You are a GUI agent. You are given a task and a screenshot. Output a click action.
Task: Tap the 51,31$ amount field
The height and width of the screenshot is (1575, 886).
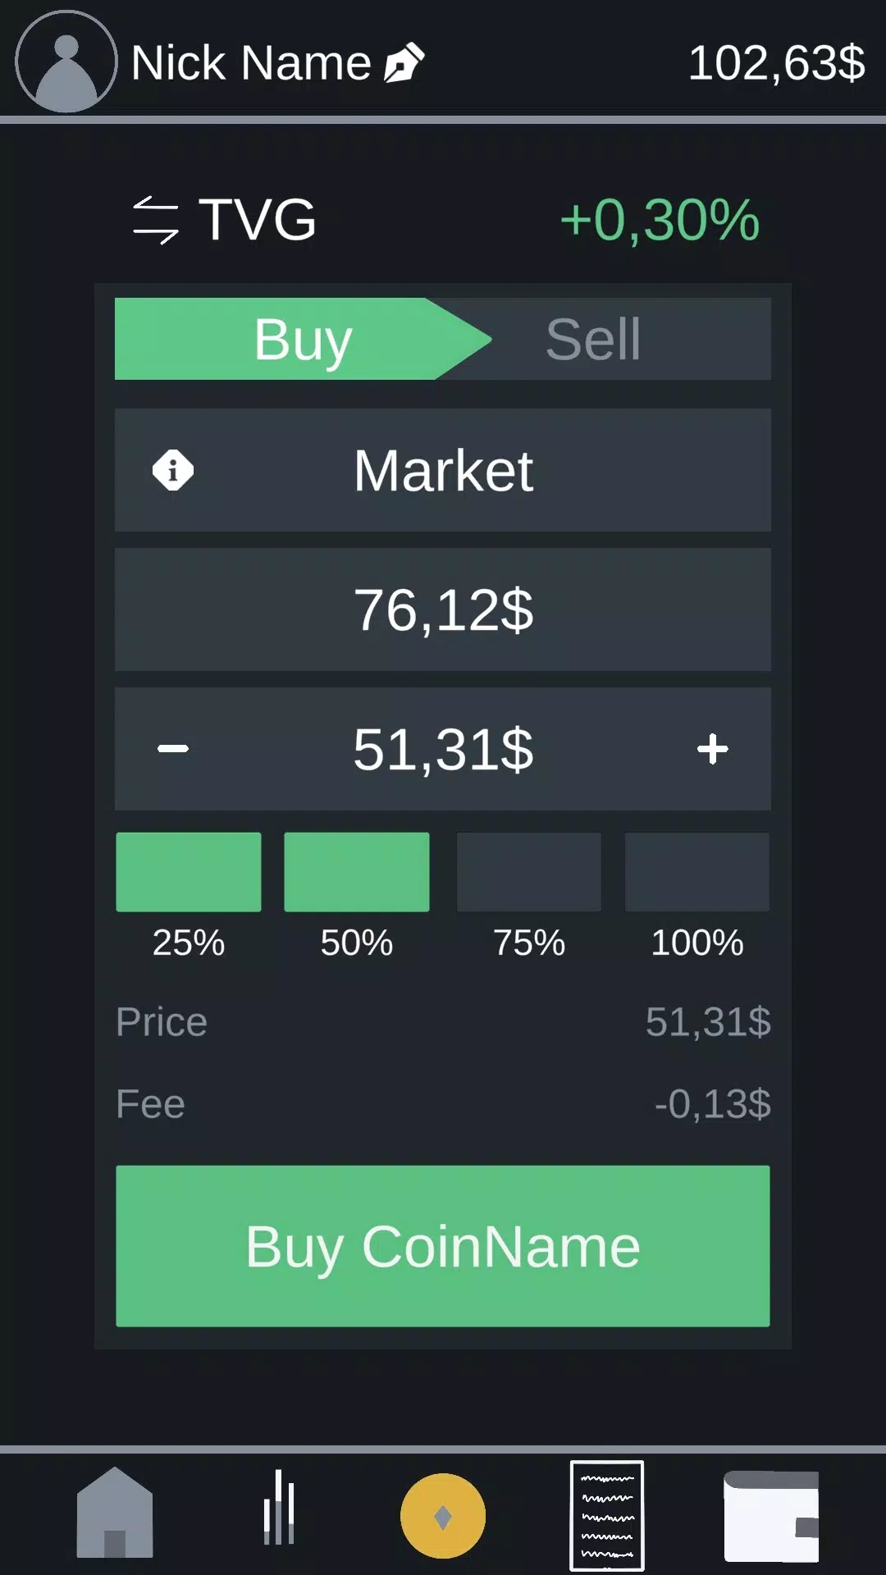(x=443, y=749)
